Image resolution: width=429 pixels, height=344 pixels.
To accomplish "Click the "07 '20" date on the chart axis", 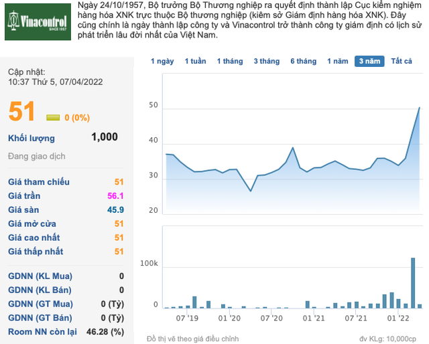I will 271,319.
